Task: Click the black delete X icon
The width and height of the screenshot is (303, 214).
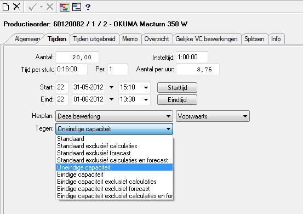Action: 17,7
